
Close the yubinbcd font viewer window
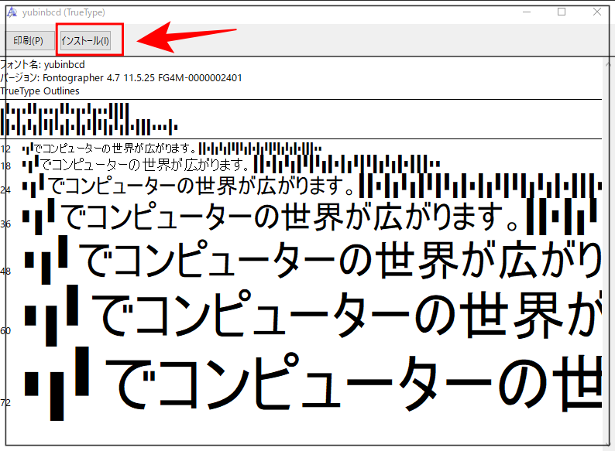coord(597,12)
